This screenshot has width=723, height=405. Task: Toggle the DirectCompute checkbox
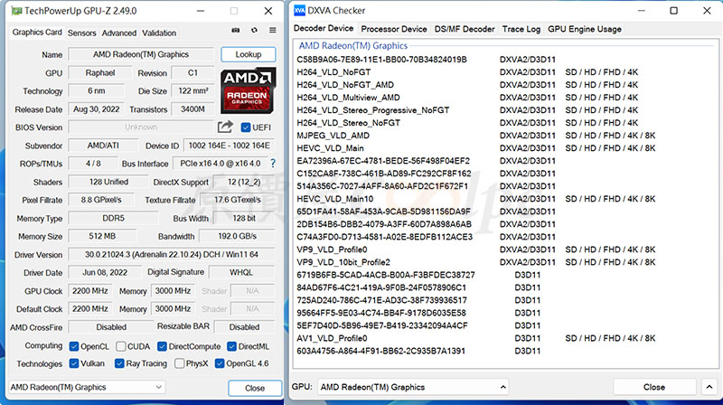click(x=162, y=346)
